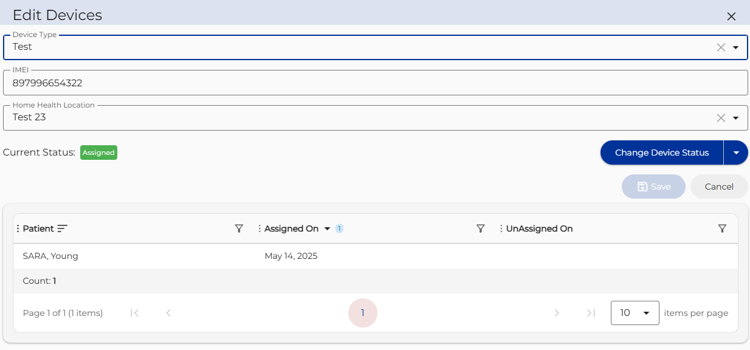
Task: Close the Edit Devices dialog
Action: coord(731,16)
